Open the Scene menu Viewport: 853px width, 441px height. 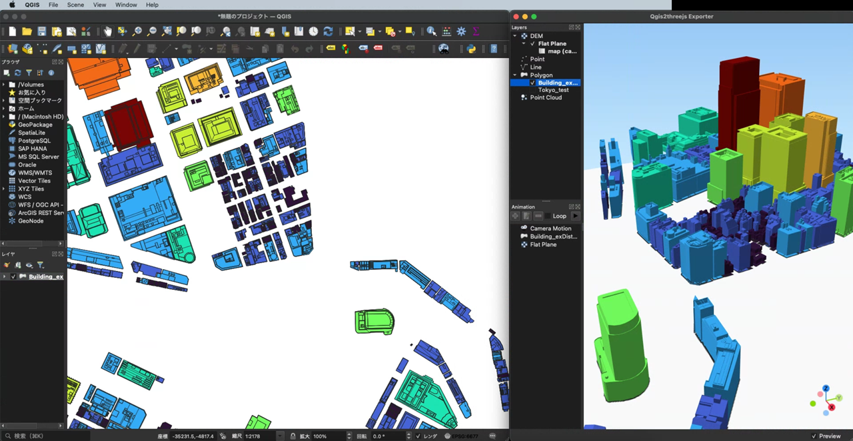tap(75, 5)
